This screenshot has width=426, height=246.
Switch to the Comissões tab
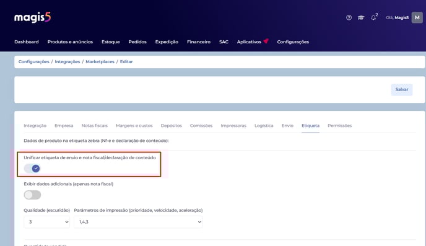coord(201,126)
